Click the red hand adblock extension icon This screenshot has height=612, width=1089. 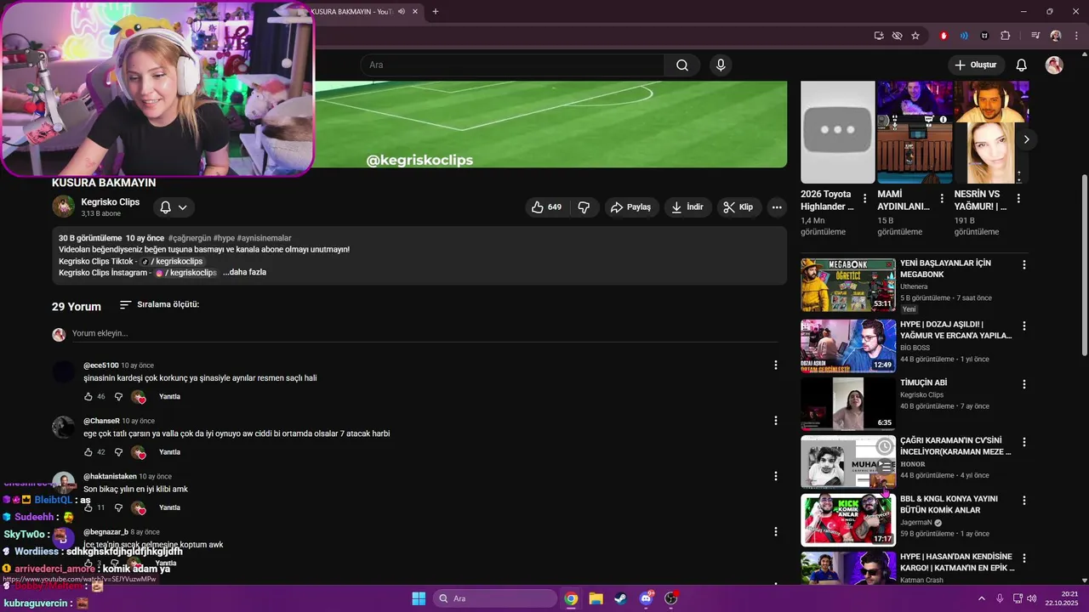point(944,36)
